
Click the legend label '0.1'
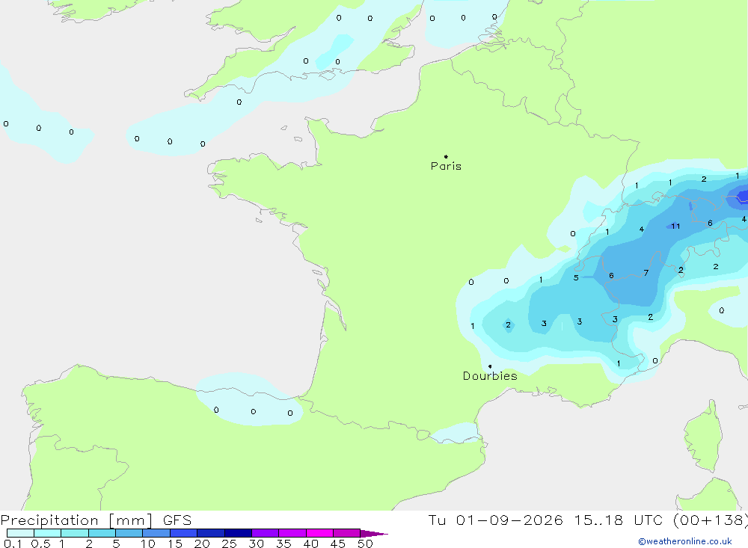(13, 544)
